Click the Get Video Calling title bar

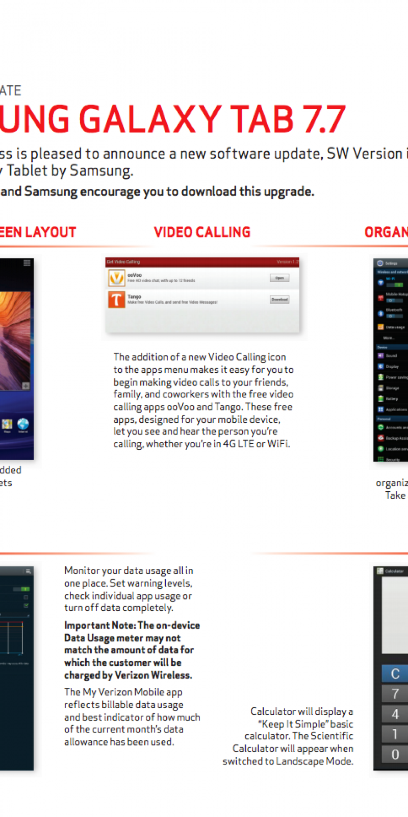tap(202, 262)
